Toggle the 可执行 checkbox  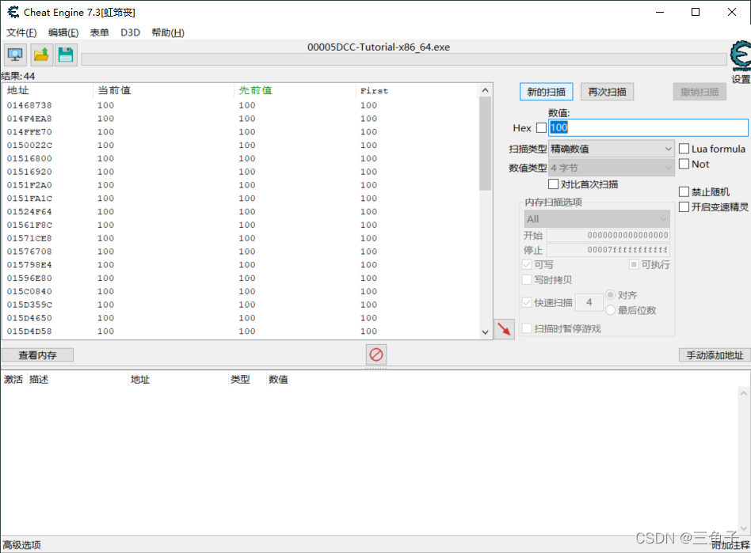point(634,264)
